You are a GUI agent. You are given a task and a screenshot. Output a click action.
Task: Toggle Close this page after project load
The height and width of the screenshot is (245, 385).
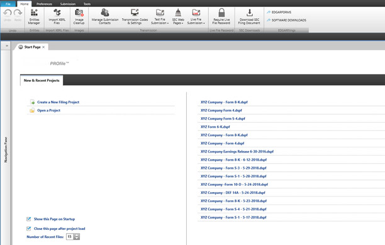(x=29, y=229)
